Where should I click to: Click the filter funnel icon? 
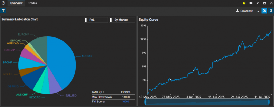click(x=3, y=11)
